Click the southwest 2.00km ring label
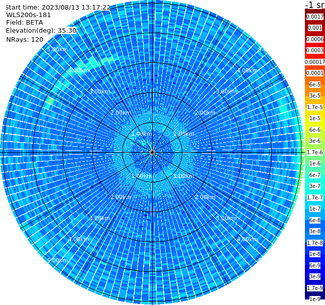Screen dimensions: 325x305 tap(121, 197)
